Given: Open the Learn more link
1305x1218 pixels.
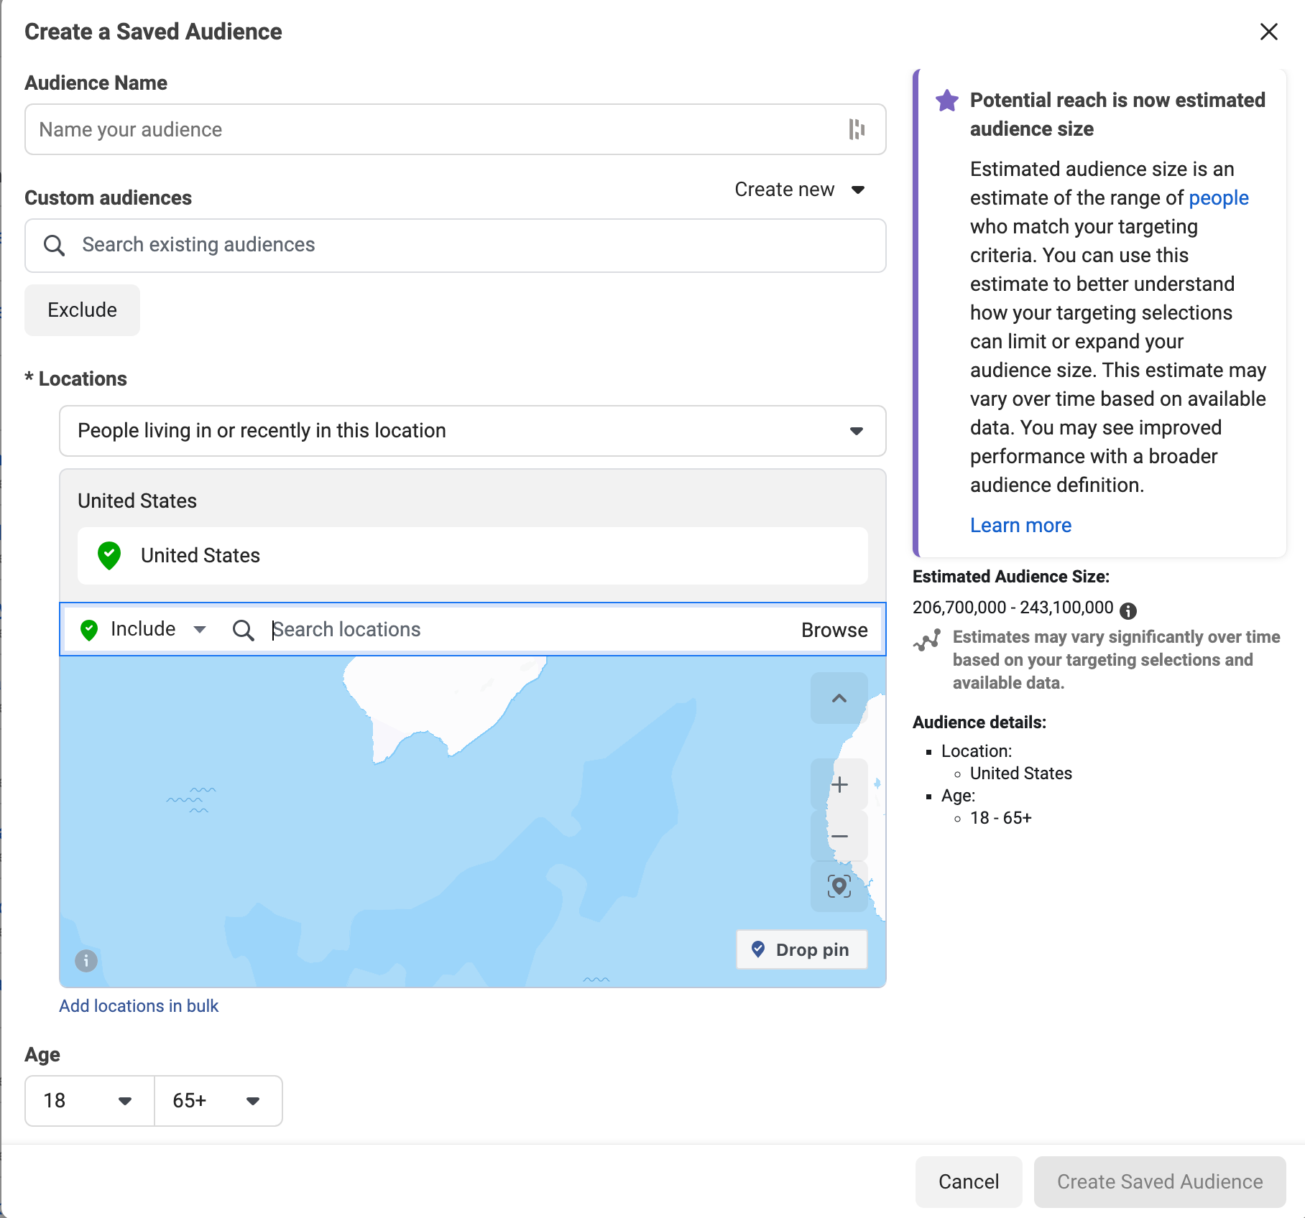Looking at the screenshot, I should pos(1020,525).
